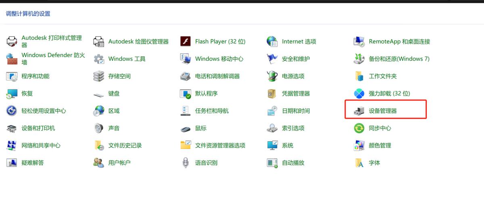Open the 日期和时间 link text
484x200 pixels.
coord(296,111)
